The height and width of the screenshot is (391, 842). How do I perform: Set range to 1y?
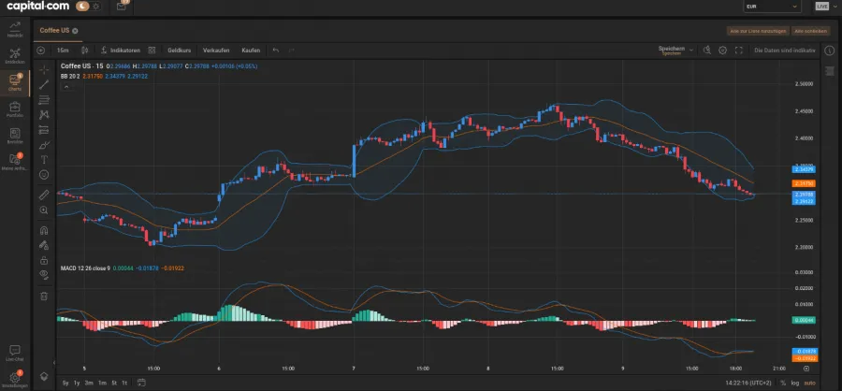click(77, 383)
